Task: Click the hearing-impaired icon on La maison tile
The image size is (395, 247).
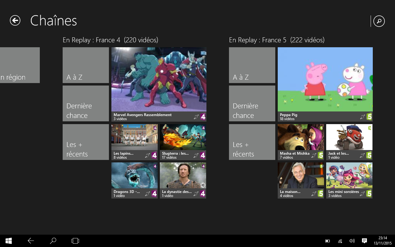Action: tap(314, 194)
